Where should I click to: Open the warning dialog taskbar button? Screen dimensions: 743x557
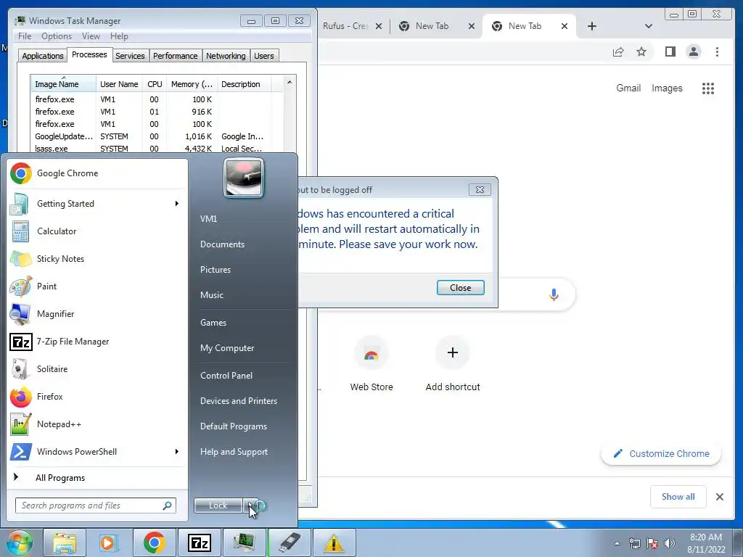point(334,542)
